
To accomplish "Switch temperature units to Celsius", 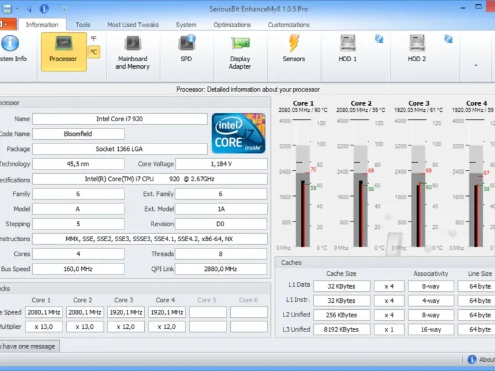I will coord(94,52).
